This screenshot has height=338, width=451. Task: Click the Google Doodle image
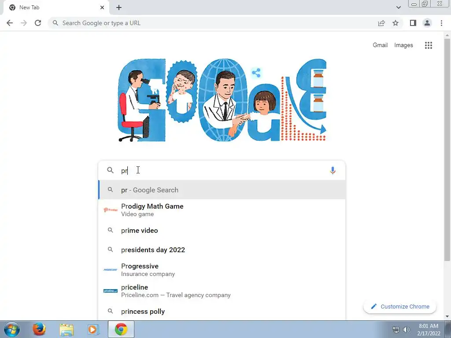(x=222, y=100)
